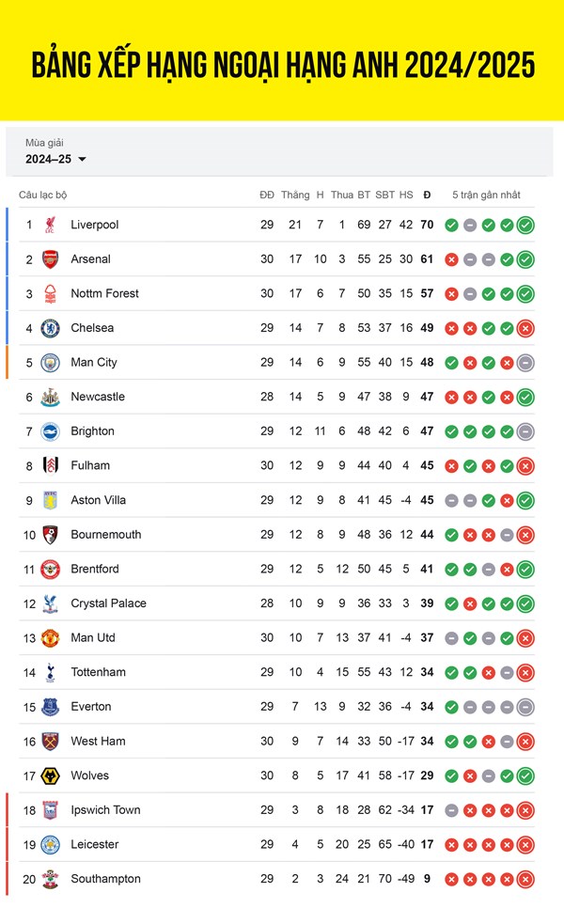Click the Newcastle club crest
564x908 pixels.
[x=51, y=397]
